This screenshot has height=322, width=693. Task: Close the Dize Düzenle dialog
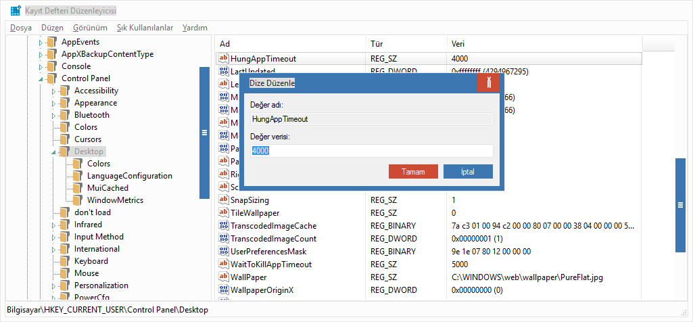(488, 83)
